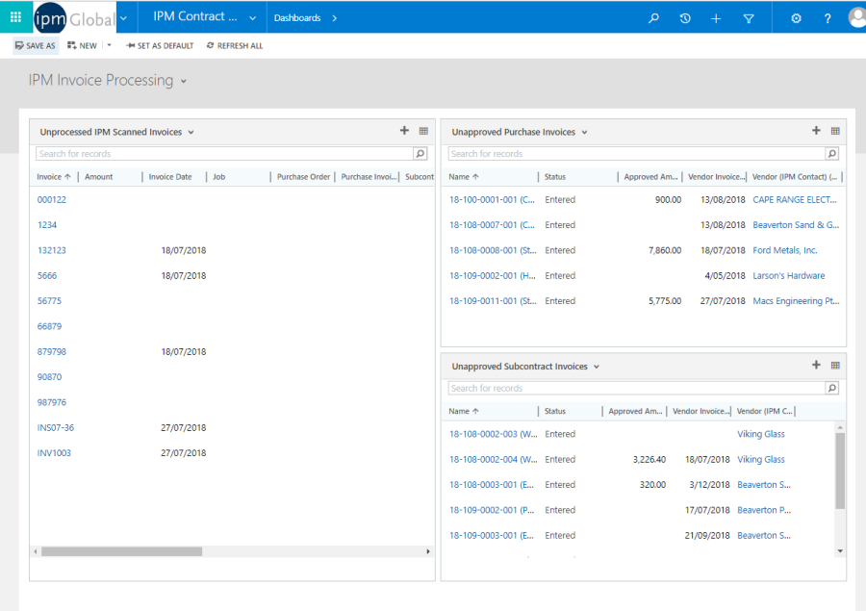Open vendor link Ford Metals, Inc.
Viewport: 866px width, 611px height.
pyautogui.click(x=784, y=250)
